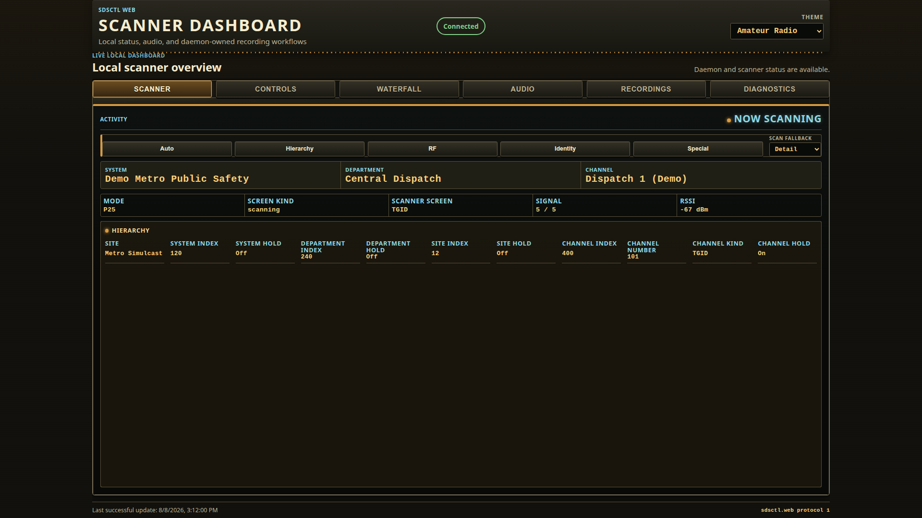
Task: Click the Connected status badge
Action: [461, 26]
